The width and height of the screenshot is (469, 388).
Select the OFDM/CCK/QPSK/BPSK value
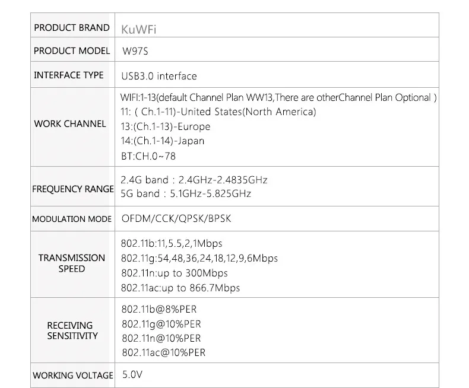(176, 218)
